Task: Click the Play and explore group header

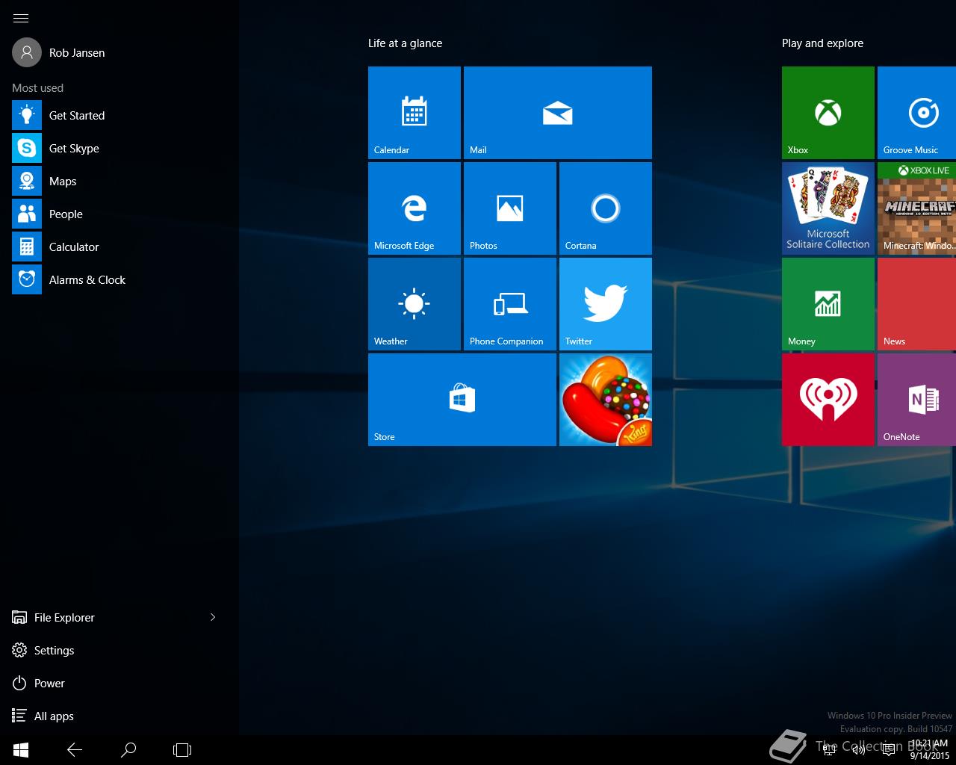Action: coord(822,43)
